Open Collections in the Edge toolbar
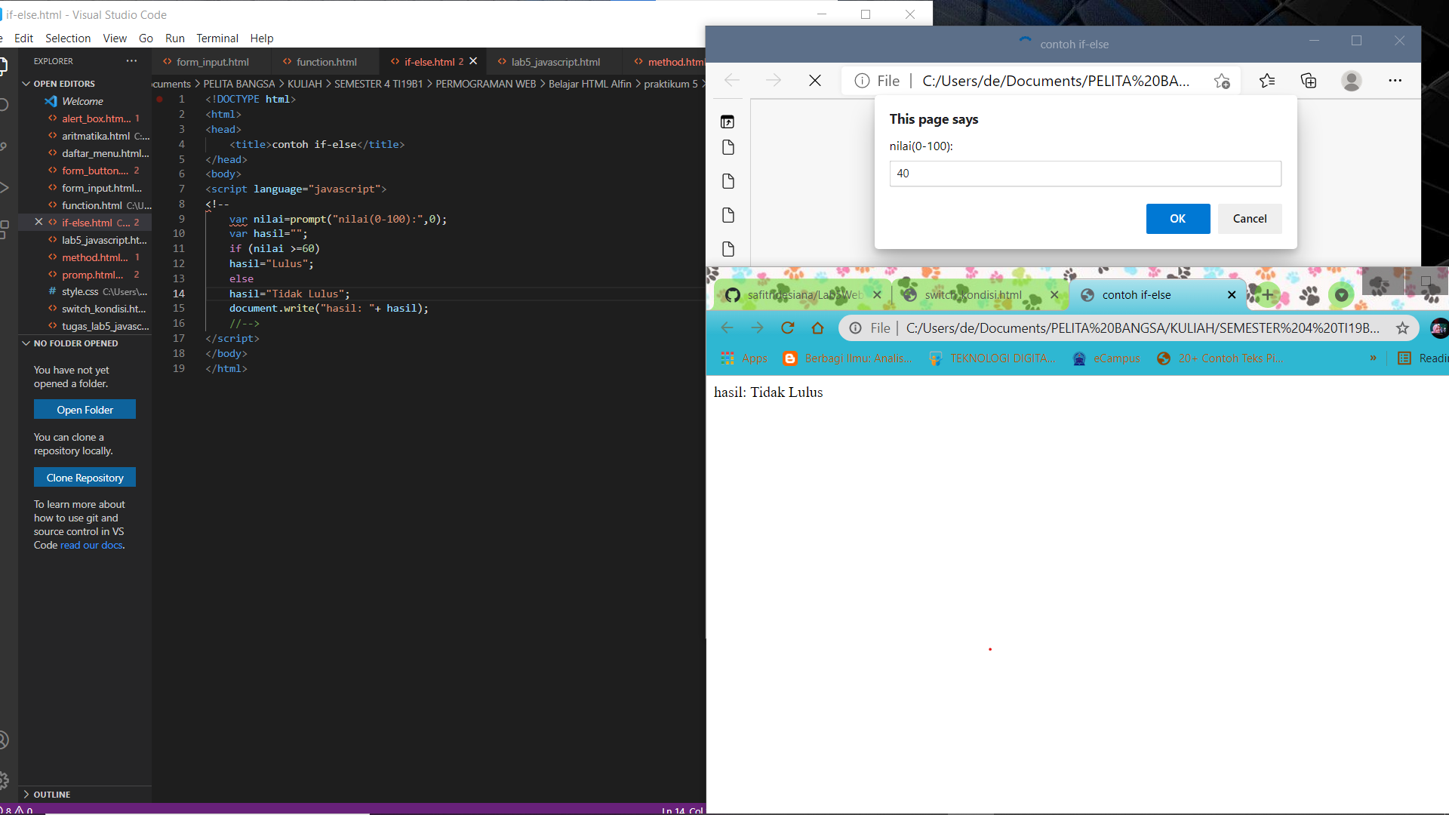 pyautogui.click(x=1308, y=81)
